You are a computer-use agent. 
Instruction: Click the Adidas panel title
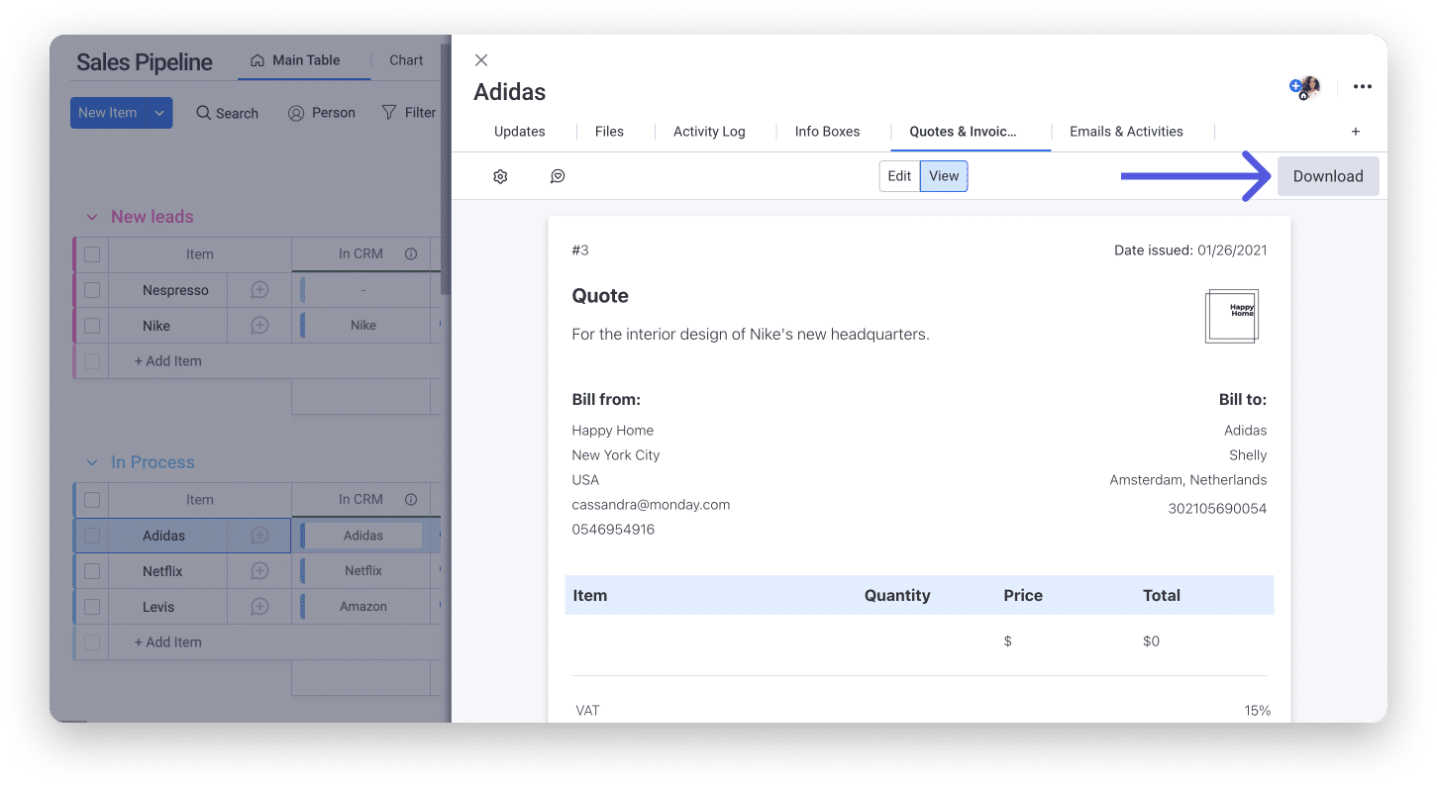coord(510,92)
